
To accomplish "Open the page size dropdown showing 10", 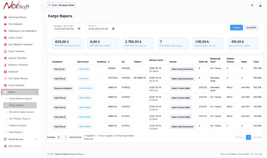I will (62, 137).
